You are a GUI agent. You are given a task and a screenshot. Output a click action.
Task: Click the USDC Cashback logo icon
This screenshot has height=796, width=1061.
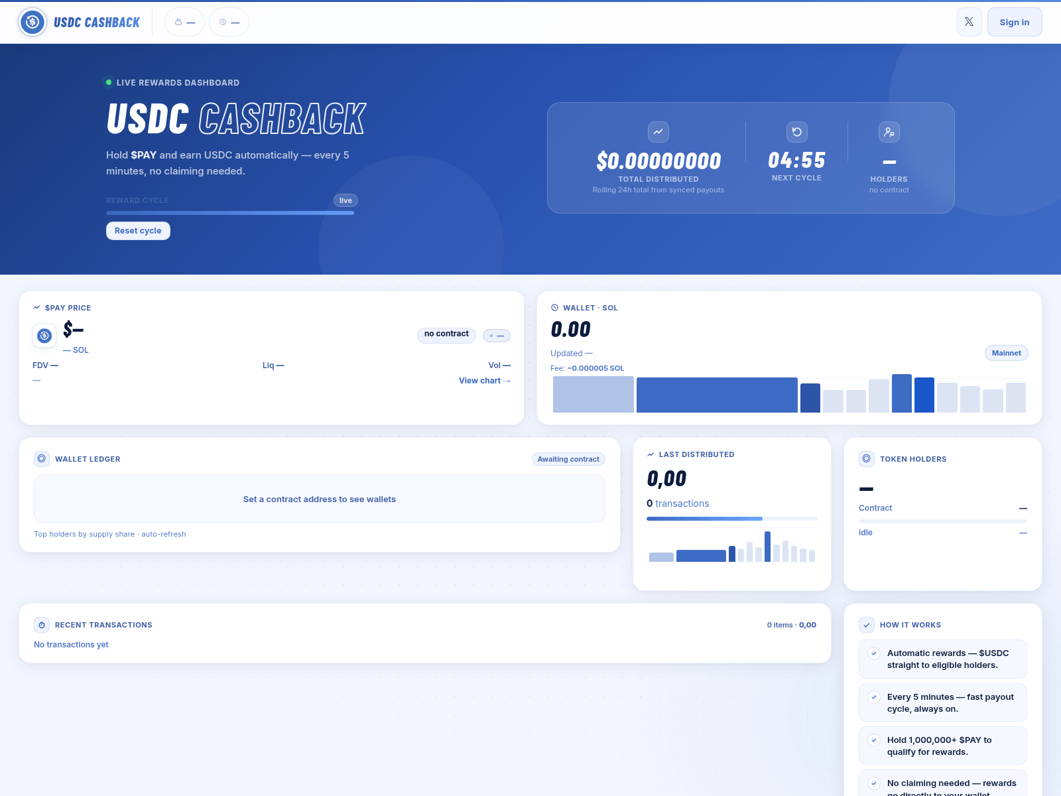click(x=32, y=22)
